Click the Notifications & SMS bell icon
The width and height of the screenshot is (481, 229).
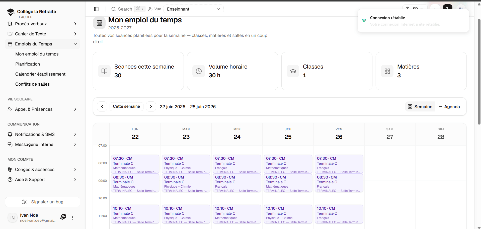pos(10,134)
